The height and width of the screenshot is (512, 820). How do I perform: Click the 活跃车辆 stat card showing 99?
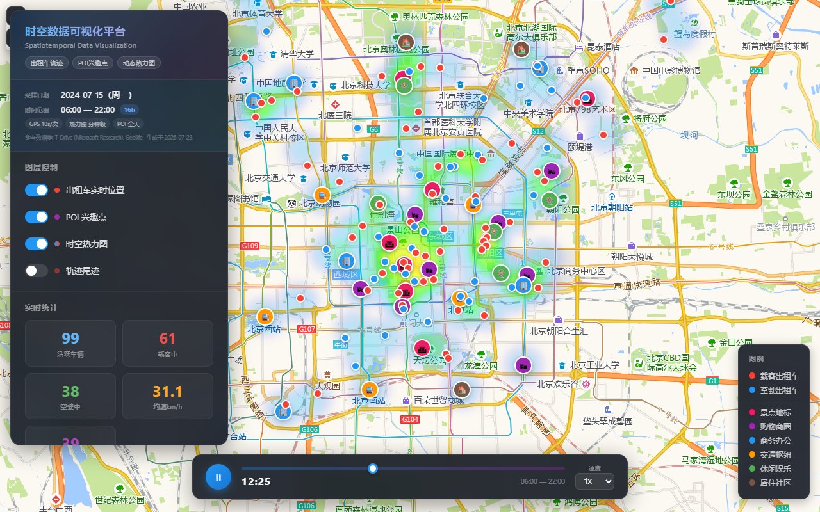[70, 344]
